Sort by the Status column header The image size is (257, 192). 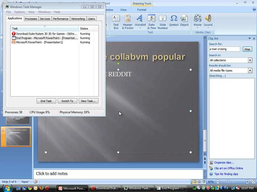point(86,28)
